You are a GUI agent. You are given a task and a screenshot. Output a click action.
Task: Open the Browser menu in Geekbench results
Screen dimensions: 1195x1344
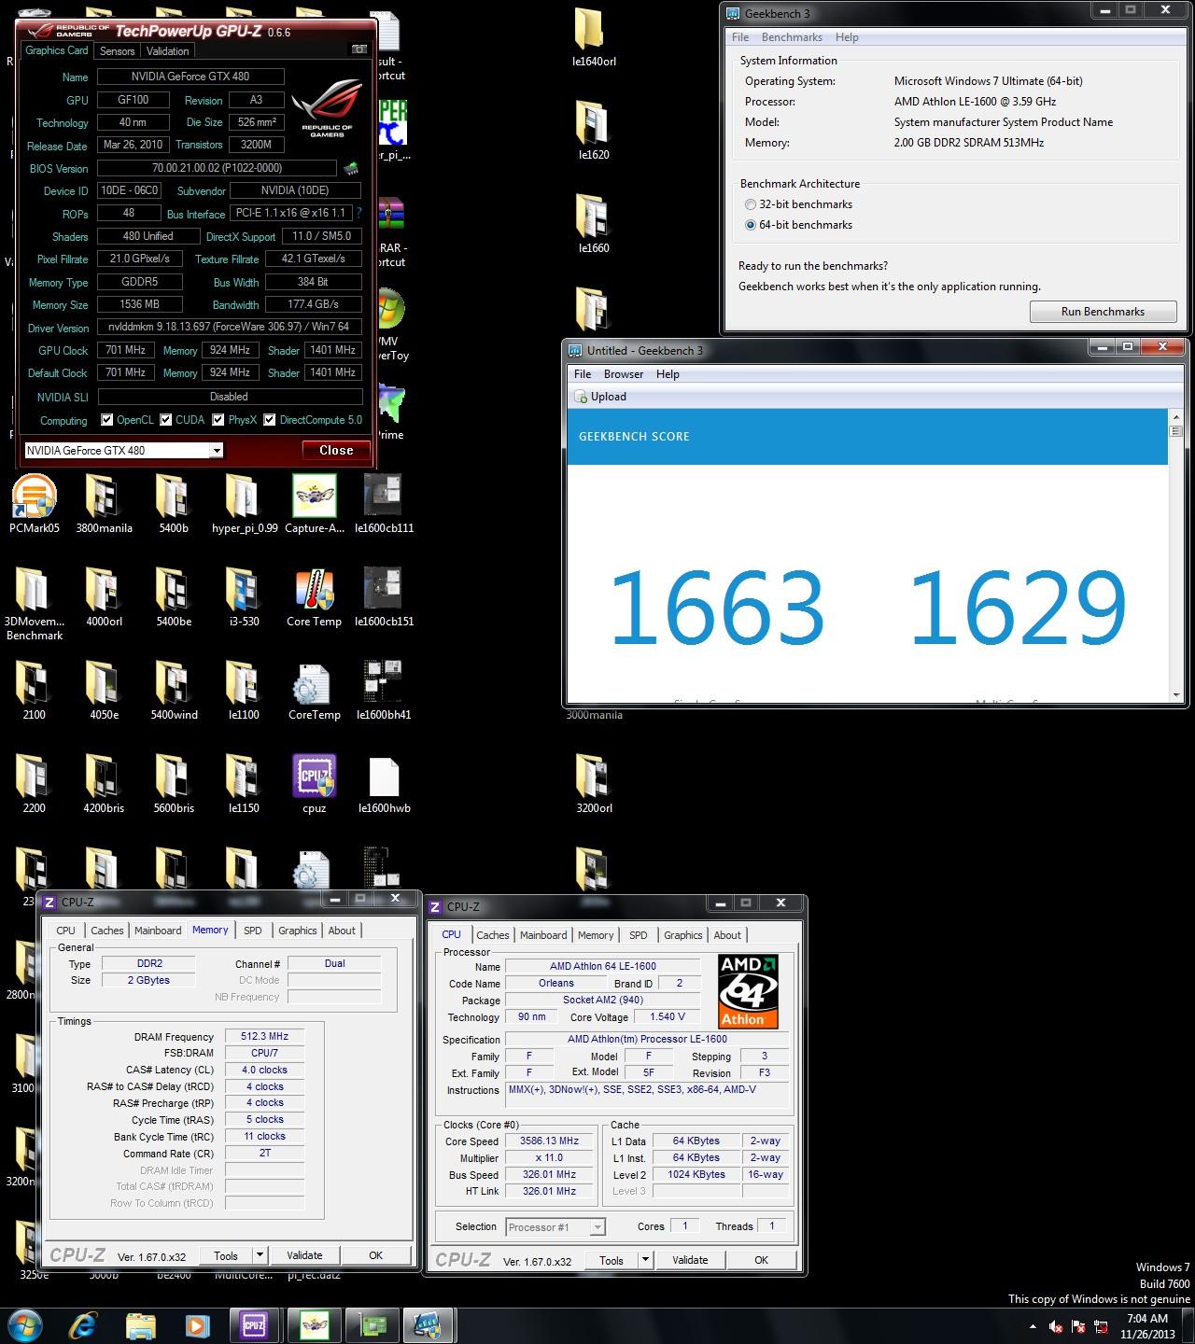(x=624, y=374)
